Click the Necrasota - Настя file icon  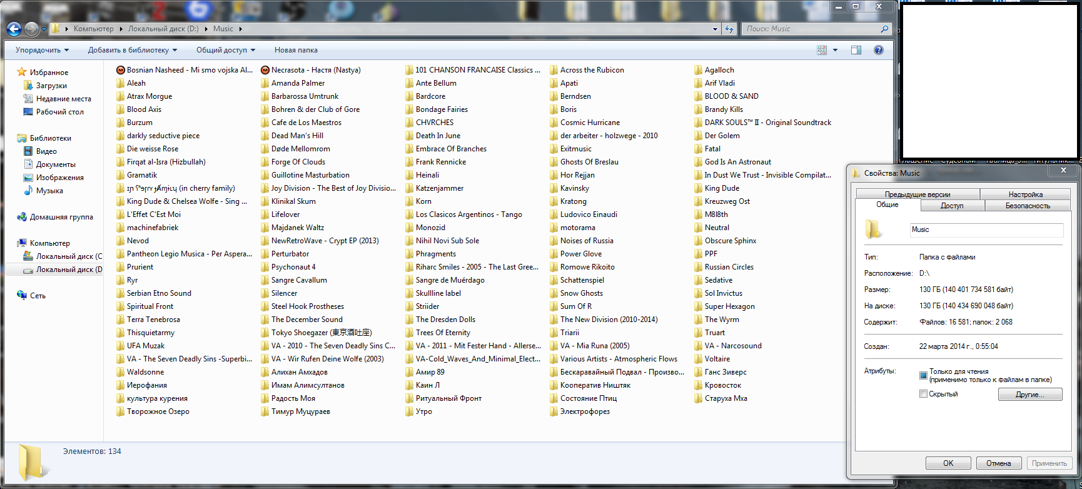click(x=265, y=70)
